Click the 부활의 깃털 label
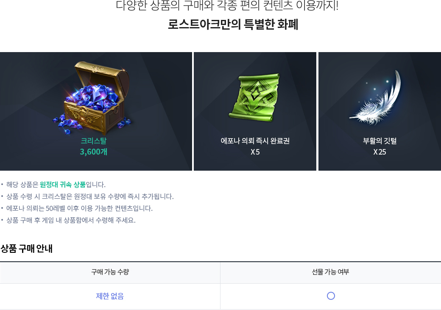This screenshot has width=441, height=310. click(380, 141)
